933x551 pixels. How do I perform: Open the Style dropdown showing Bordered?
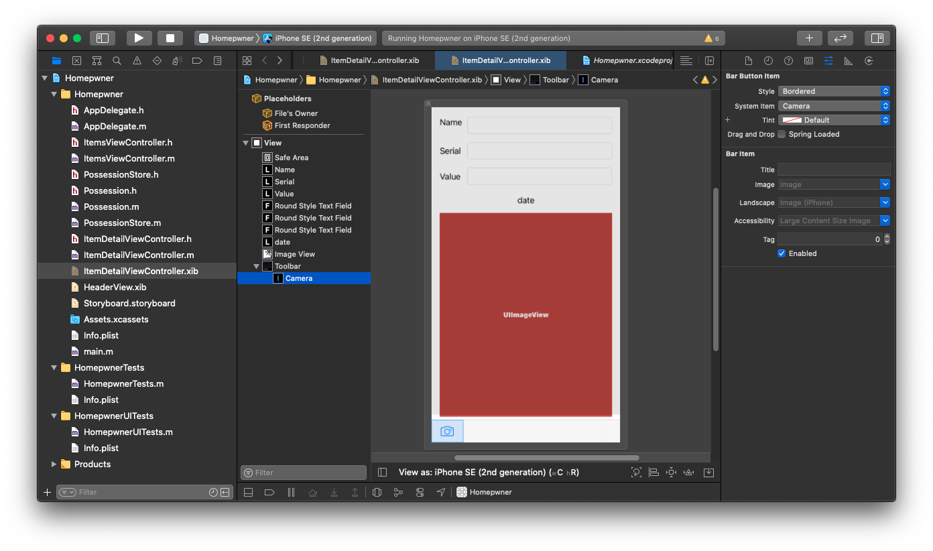tap(834, 91)
